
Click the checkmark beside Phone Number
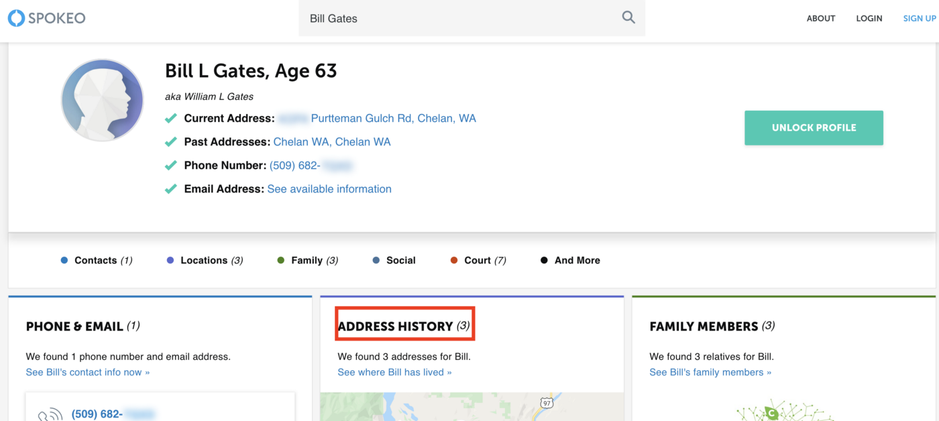(x=171, y=166)
